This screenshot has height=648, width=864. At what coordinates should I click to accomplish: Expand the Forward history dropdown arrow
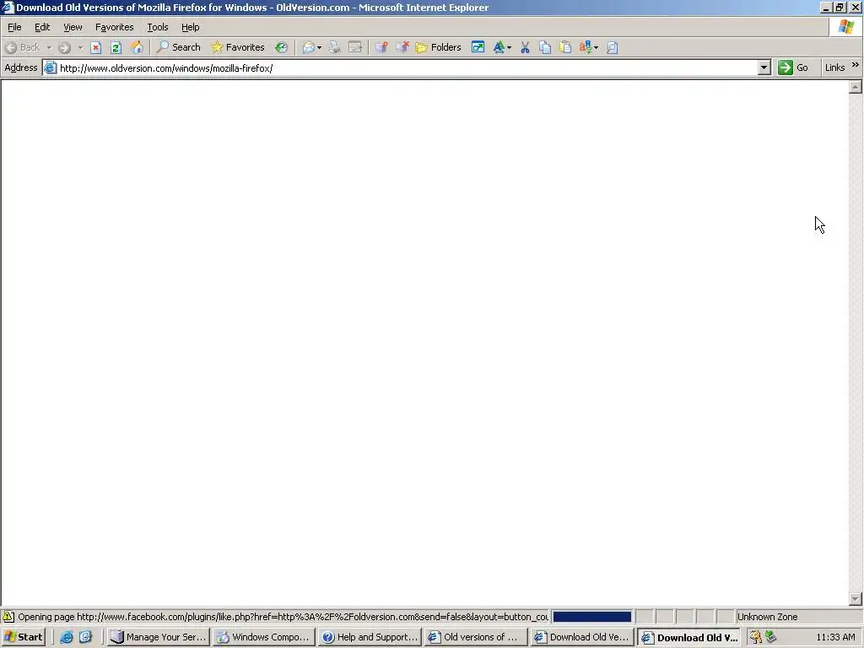(x=80, y=48)
